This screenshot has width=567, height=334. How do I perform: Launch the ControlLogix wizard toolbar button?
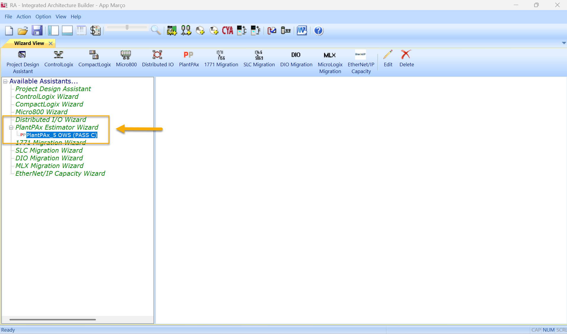click(x=59, y=59)
